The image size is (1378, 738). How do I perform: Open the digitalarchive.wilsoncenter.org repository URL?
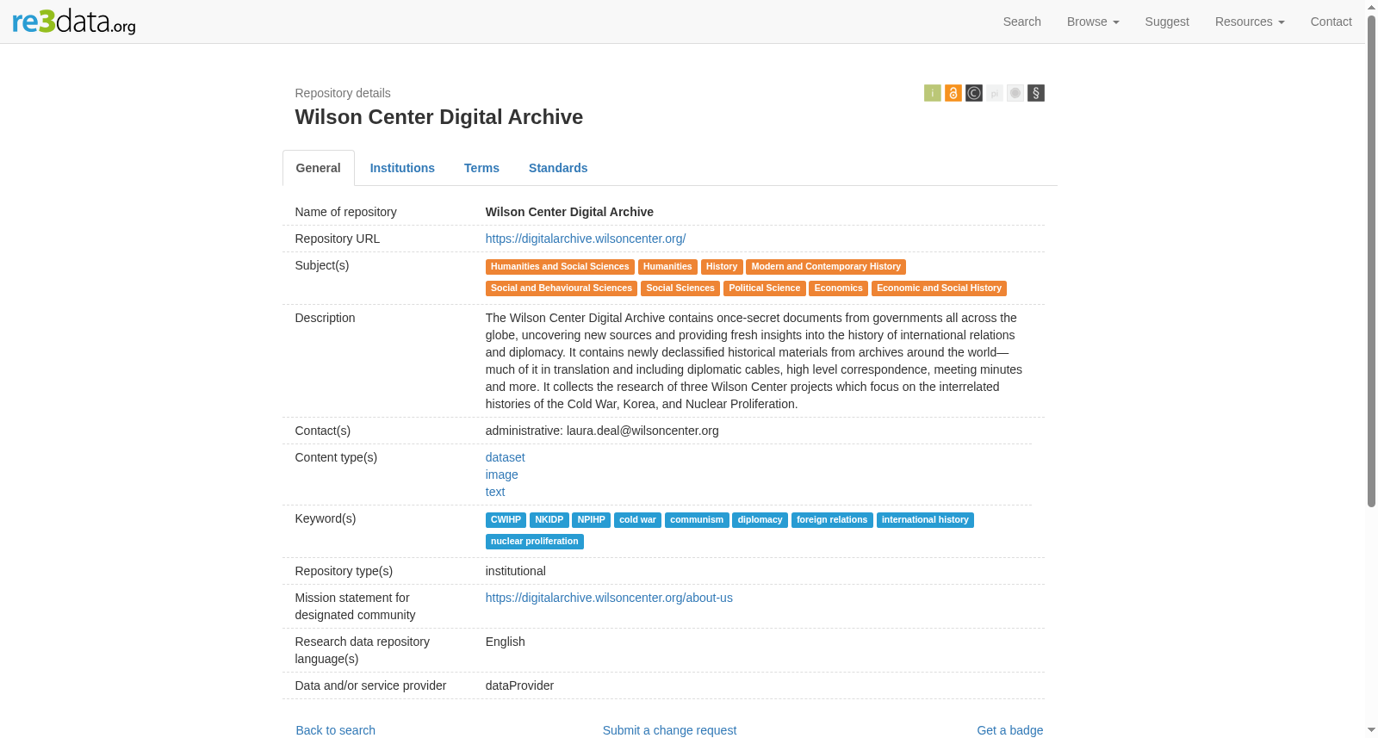[x=586, y=239]
